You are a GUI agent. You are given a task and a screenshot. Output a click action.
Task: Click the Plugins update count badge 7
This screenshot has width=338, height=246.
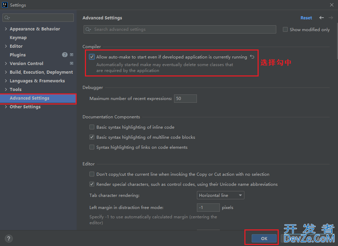point(65,55)
